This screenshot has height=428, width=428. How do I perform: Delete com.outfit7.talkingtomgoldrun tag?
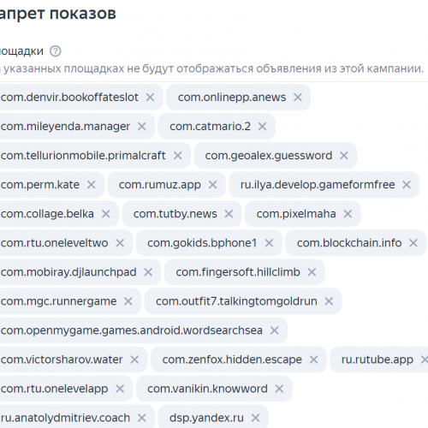(329, 301)
